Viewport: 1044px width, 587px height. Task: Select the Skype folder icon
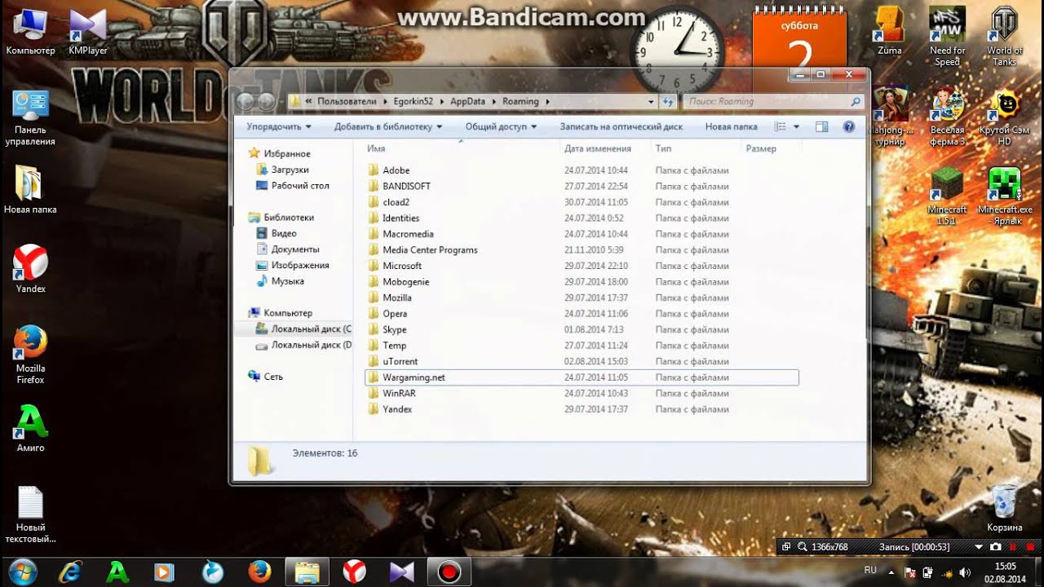pos(374,329)
